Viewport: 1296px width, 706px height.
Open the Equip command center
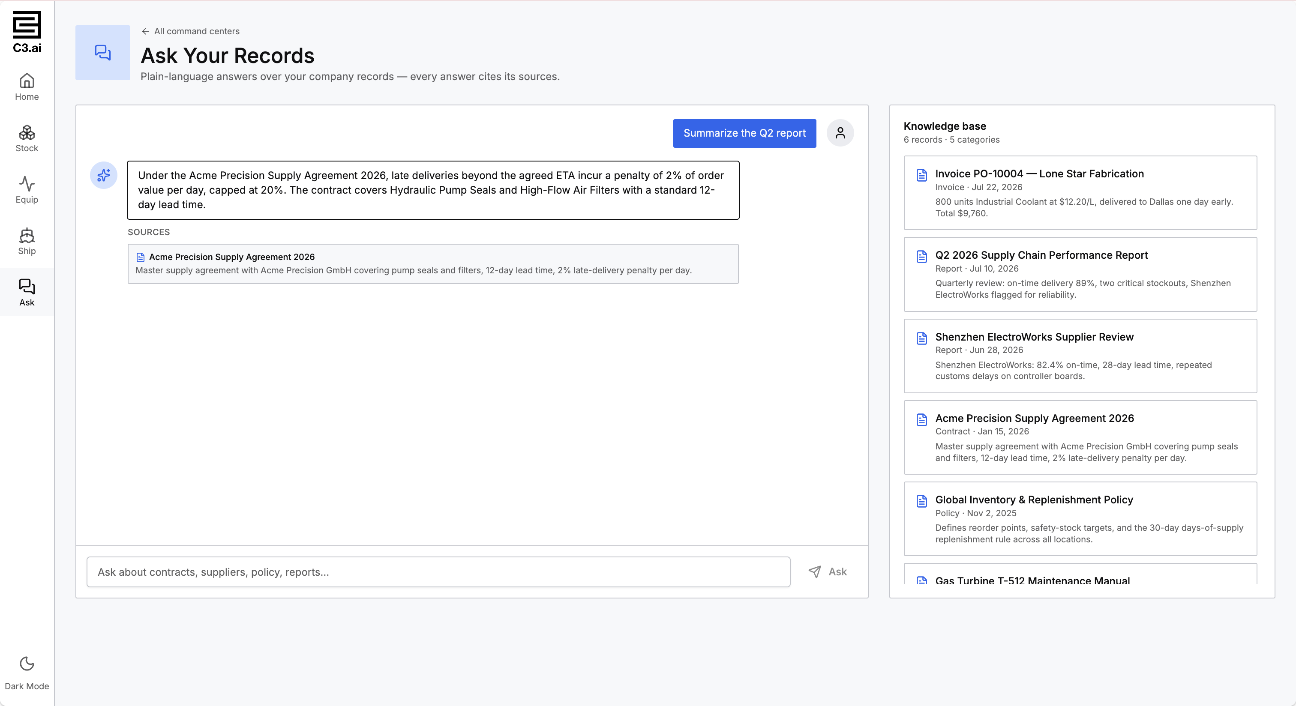[27, 190]
